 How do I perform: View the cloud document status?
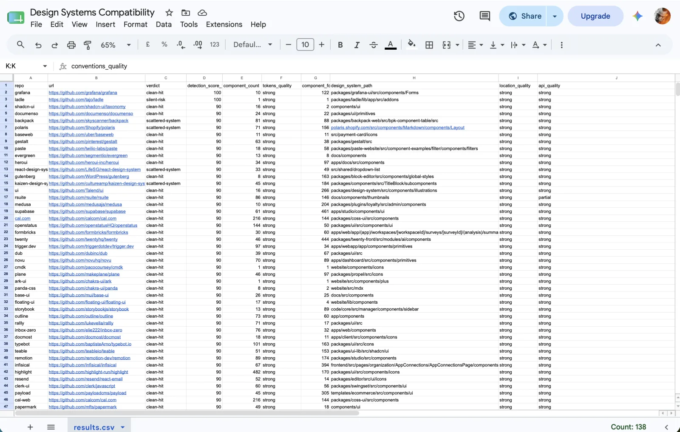coord(202,13)
